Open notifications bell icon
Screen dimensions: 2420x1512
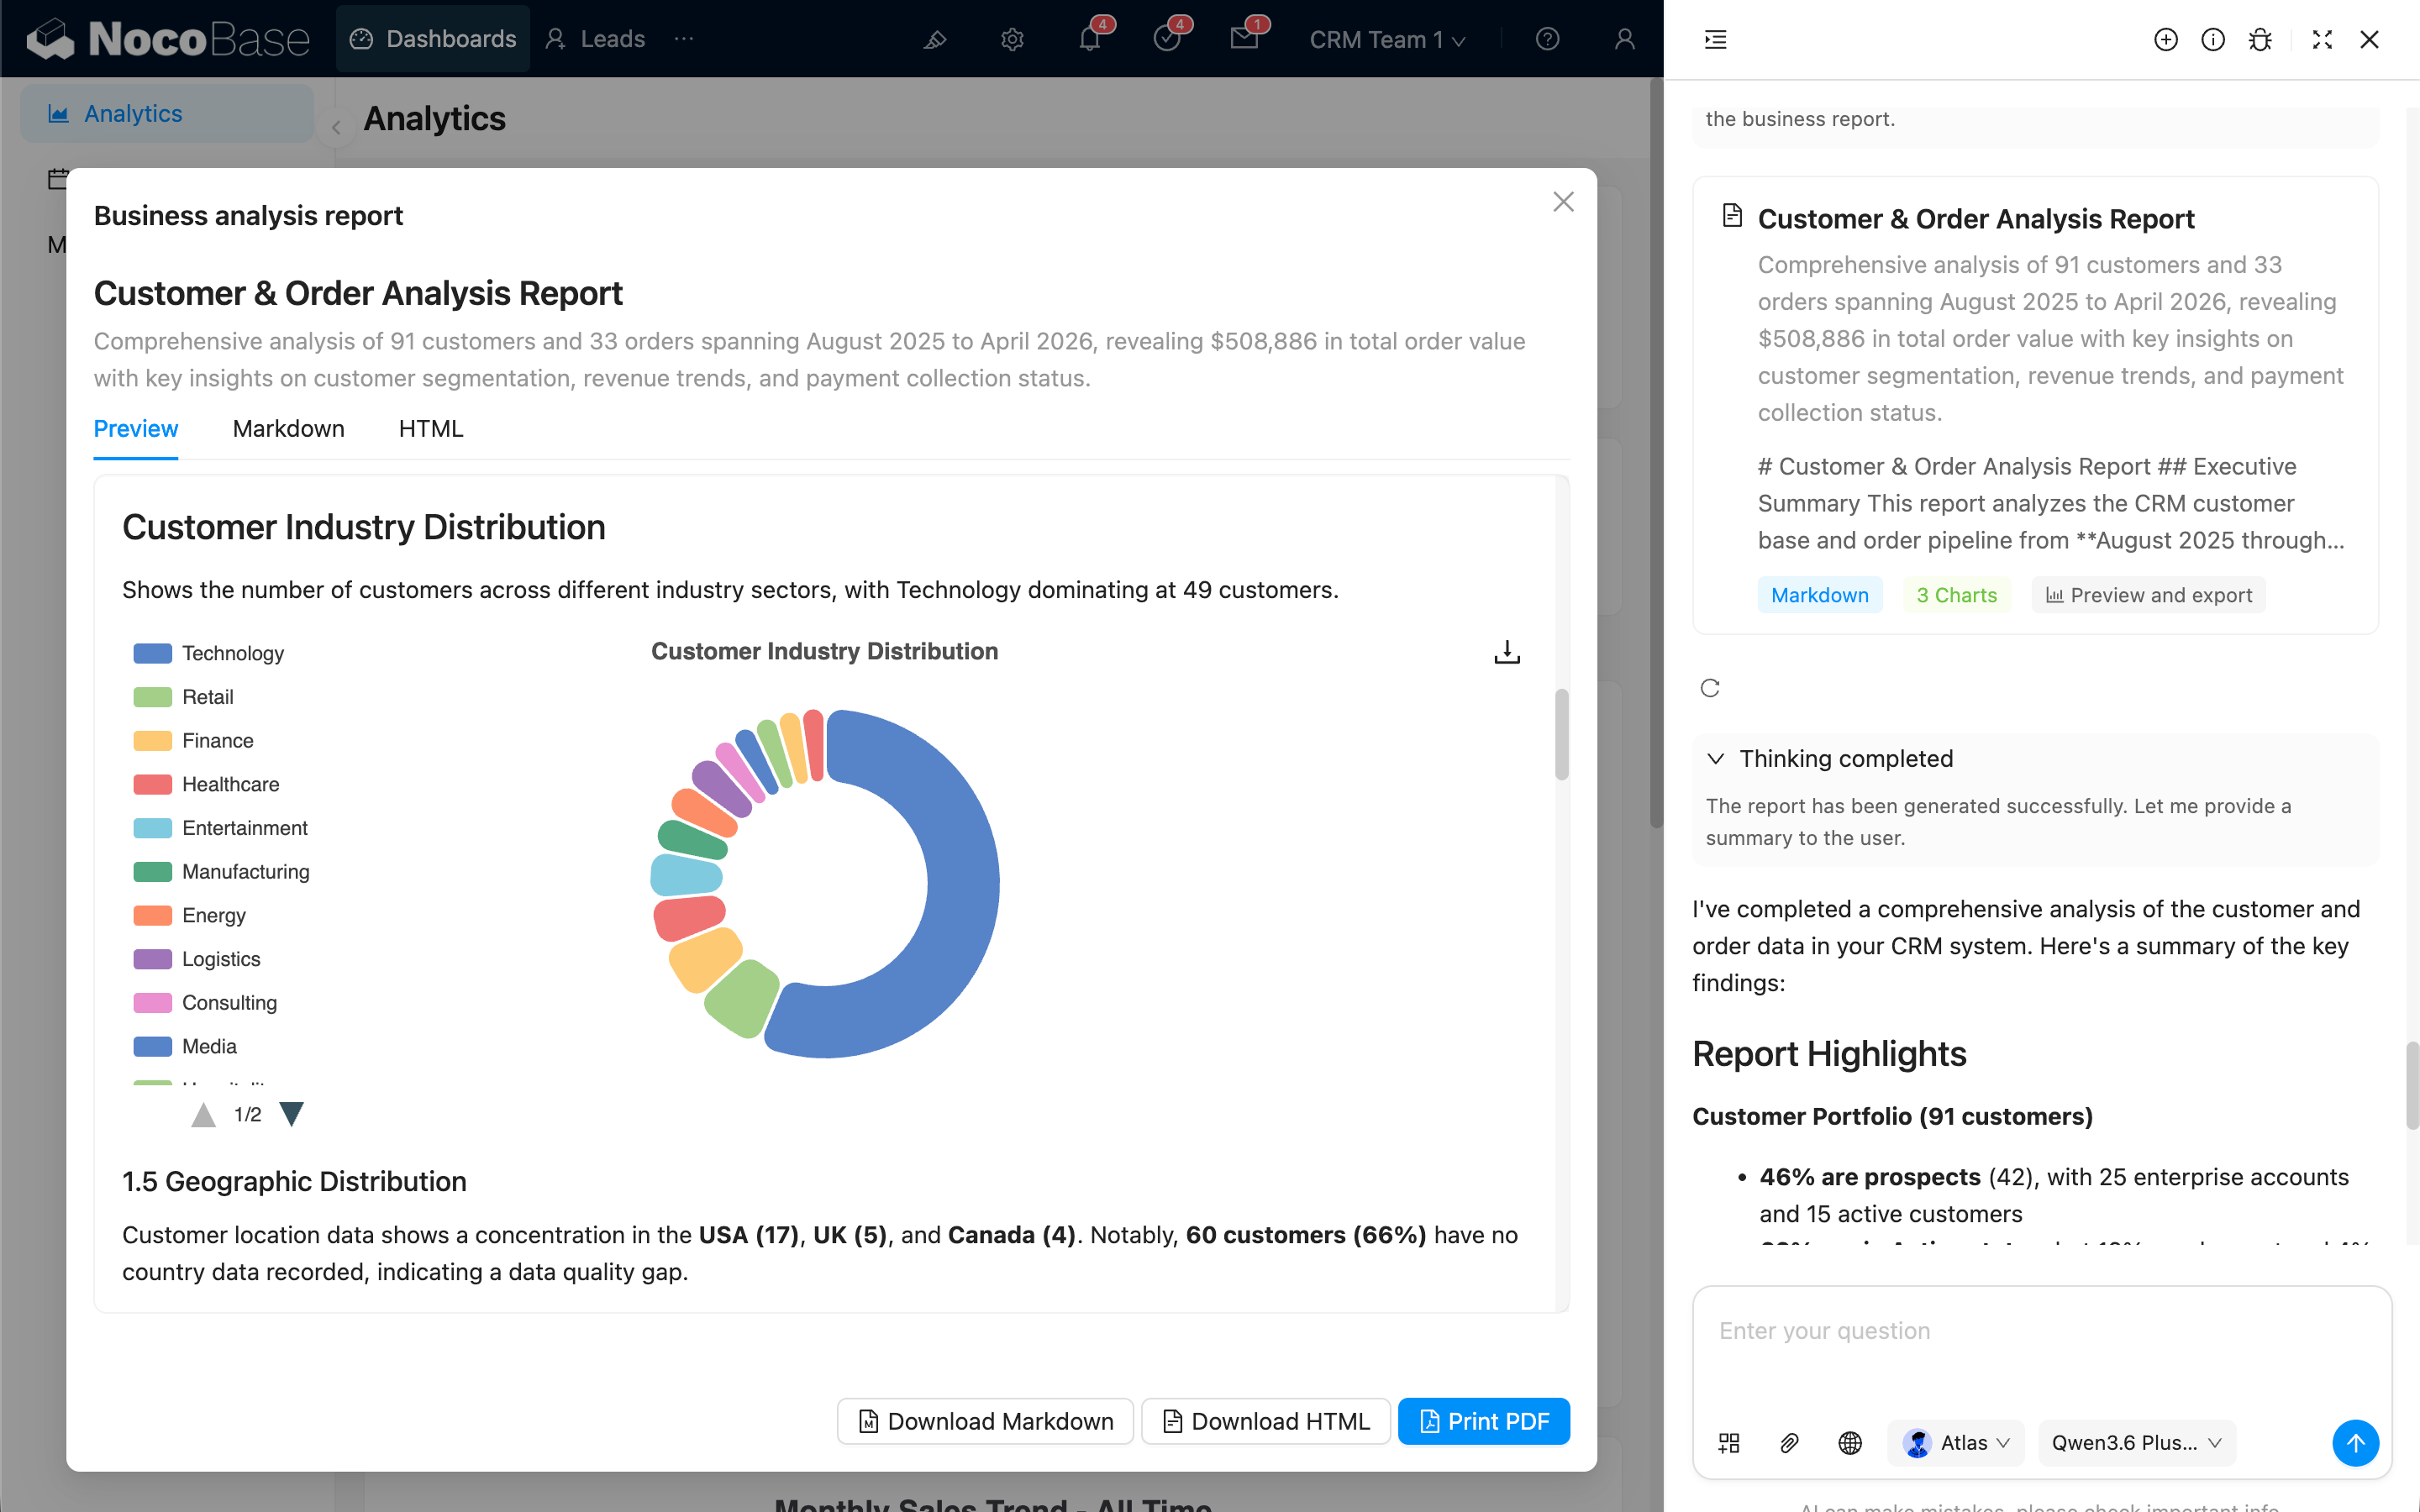[x=1089, y=39]
